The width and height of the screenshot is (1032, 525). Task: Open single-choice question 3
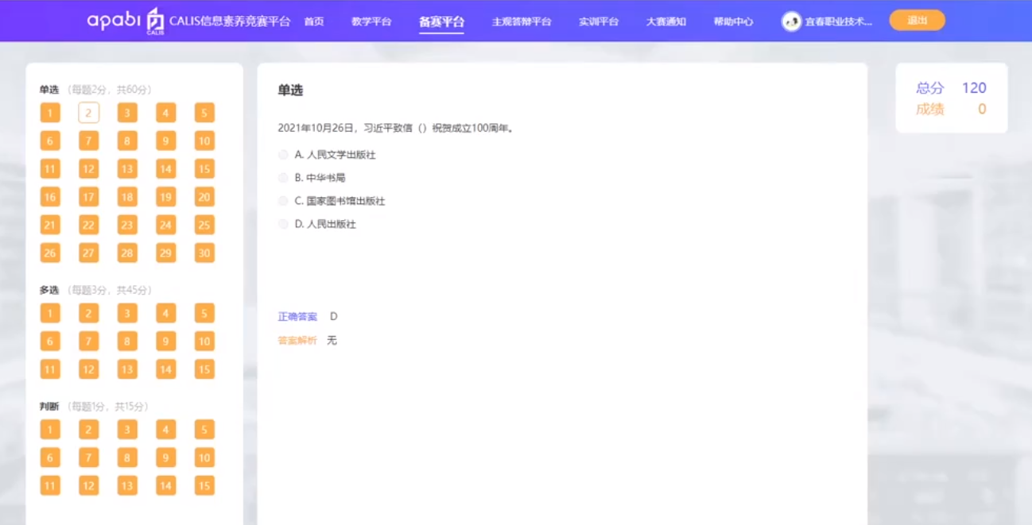point(127,113)
